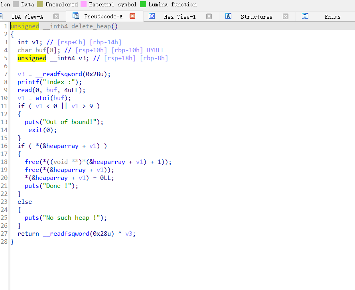Screen dimensions: 355x290
Task: Click the atoi function call
Action: pos(43,98)
